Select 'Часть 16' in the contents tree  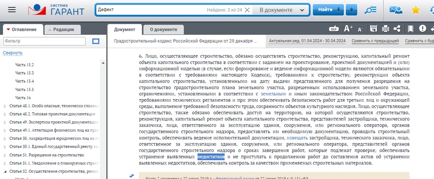coord(23,98)
